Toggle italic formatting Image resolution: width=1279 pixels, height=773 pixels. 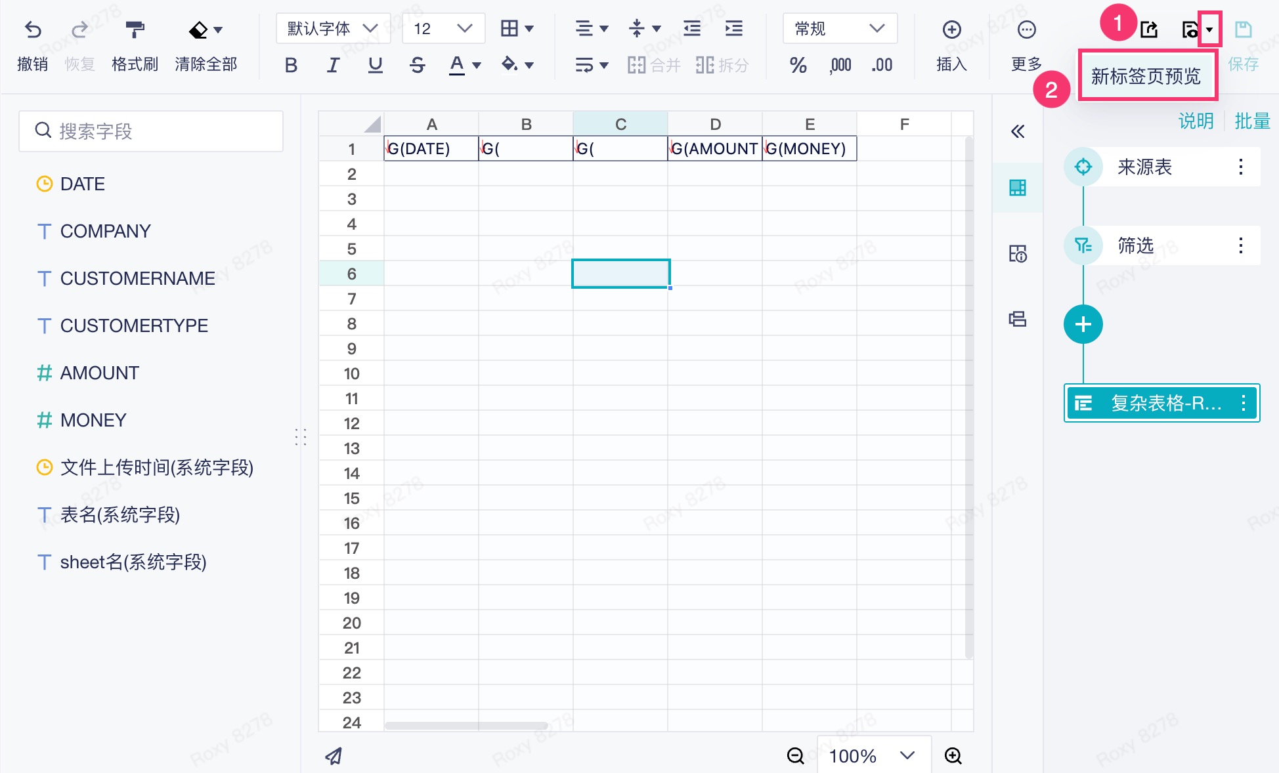333,65
